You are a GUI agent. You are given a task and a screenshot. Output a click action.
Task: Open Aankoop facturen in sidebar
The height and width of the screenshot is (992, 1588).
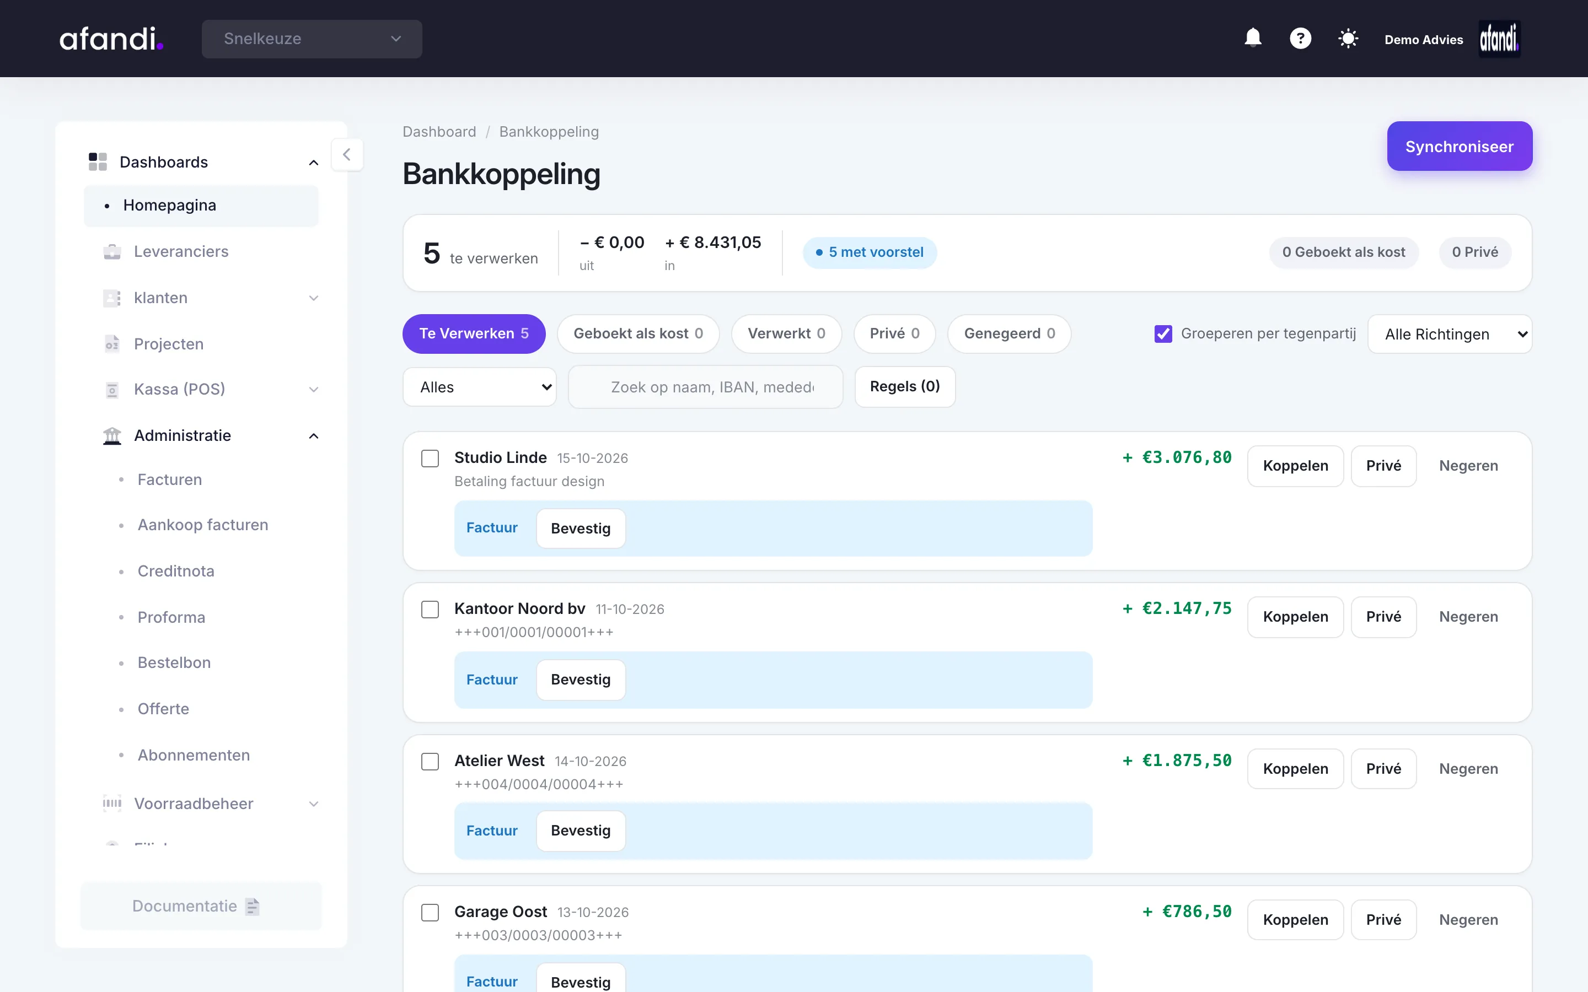[x=203, y=525]
